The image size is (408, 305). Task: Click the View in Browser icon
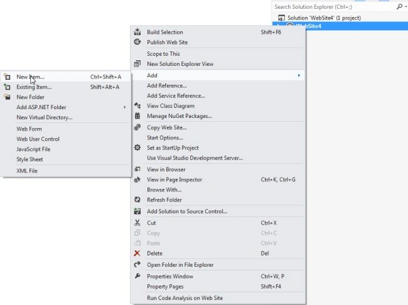tap(137, 169)
